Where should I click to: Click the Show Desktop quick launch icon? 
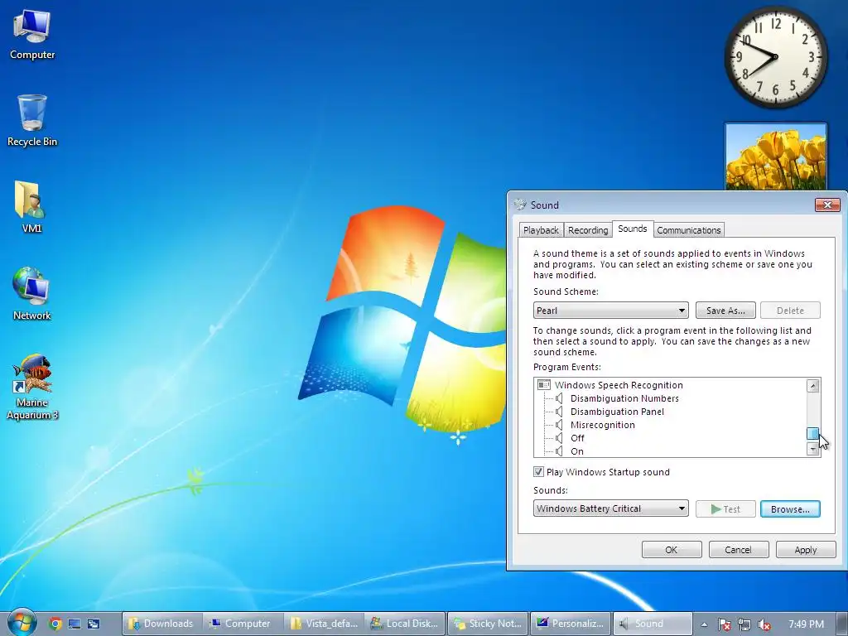point(75,624)
